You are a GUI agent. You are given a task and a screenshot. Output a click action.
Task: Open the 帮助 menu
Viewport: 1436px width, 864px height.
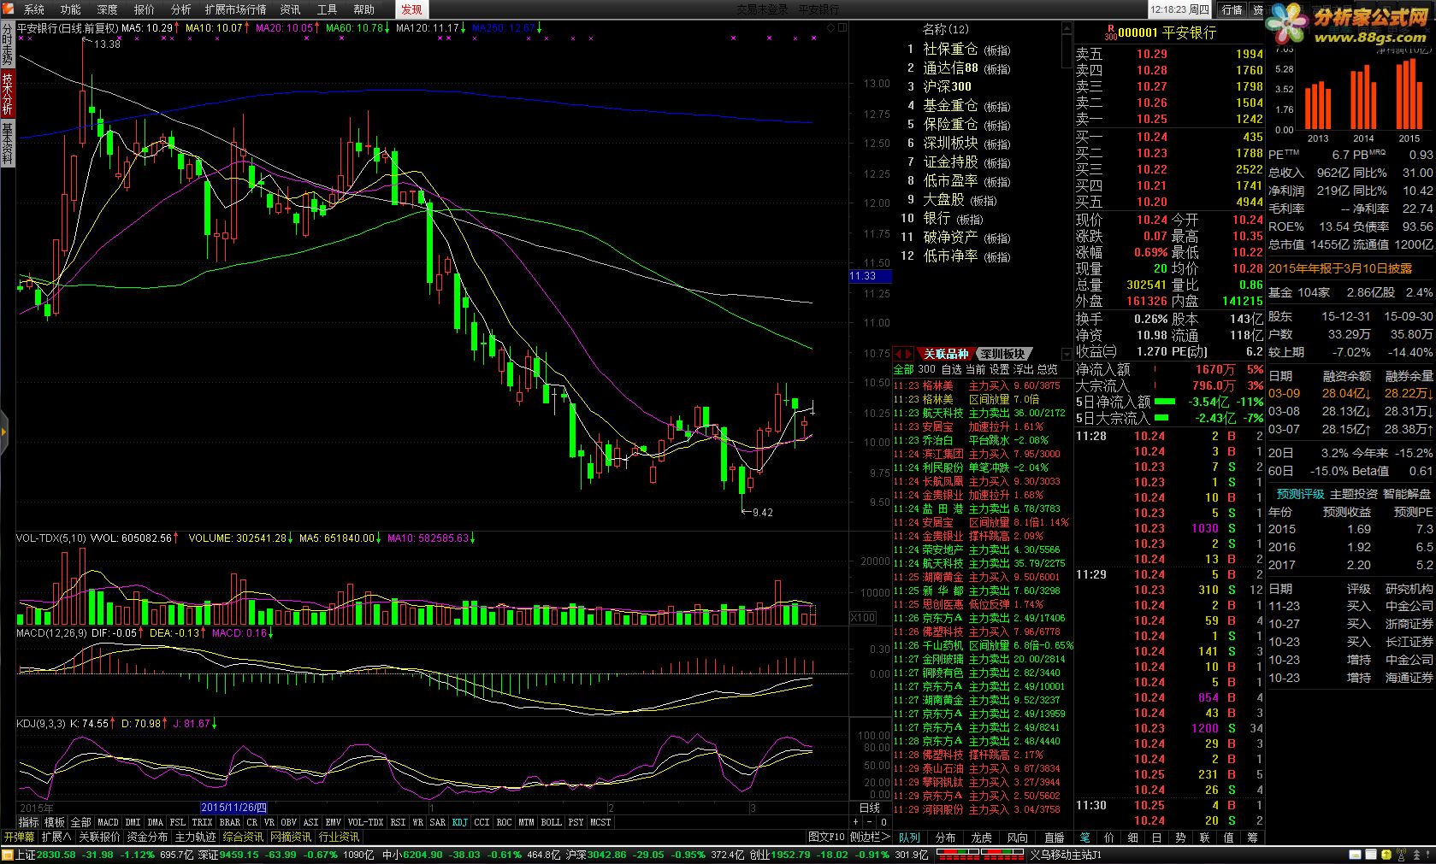364,9
